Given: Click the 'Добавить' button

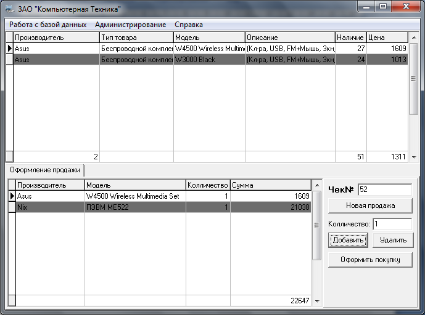Looking at the screenshot, I should 348,240.
